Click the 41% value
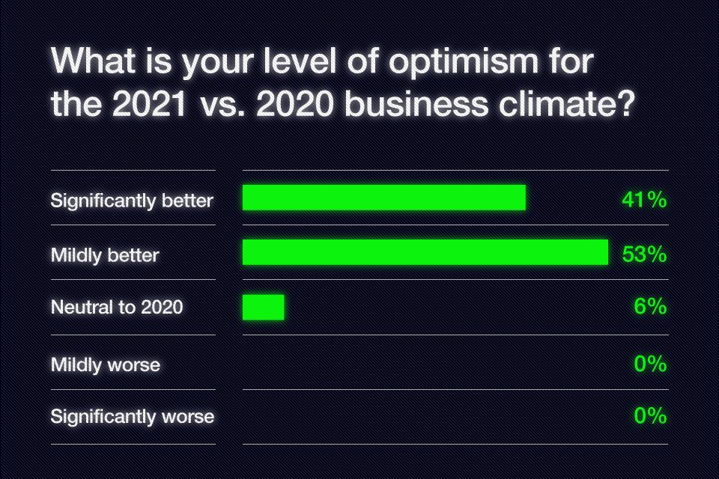The image size is (719, 479). [x=643, y=200]
